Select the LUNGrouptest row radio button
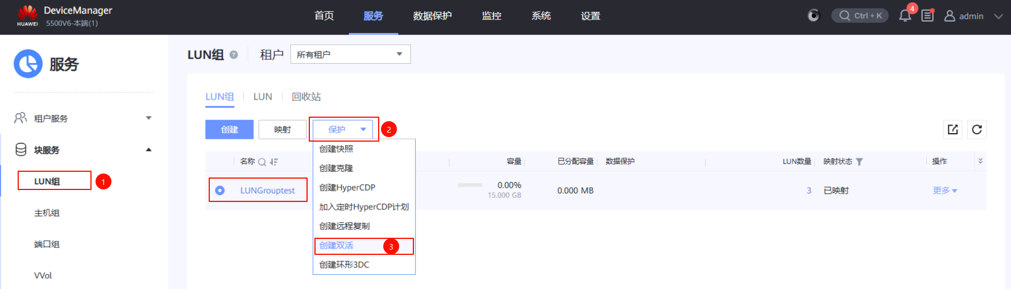The height and width of the screenshot is (289, 1011). pyautogui.click(x=220, y=191)
